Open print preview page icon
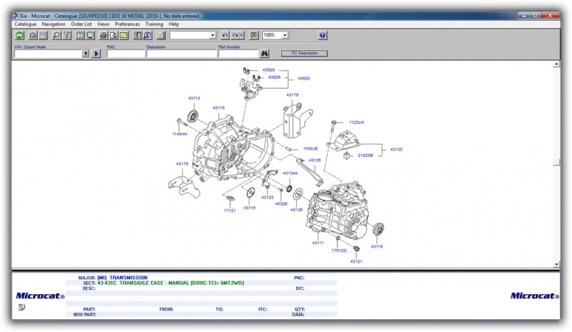The image size is (572, 332). point(114,36)
